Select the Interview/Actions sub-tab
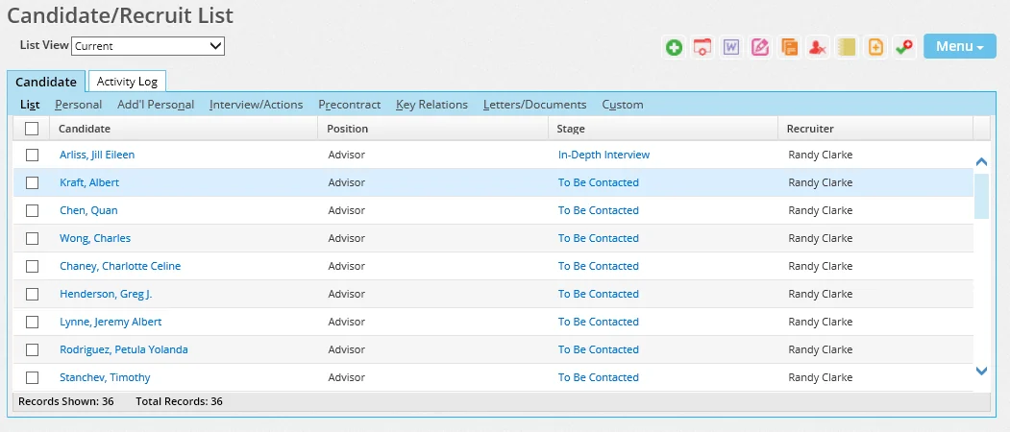This screenshot has width=1010, height=432. [257, 105]
